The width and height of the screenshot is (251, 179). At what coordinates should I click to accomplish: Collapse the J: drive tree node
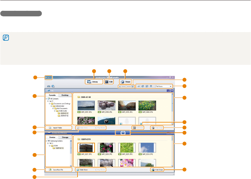48,144
